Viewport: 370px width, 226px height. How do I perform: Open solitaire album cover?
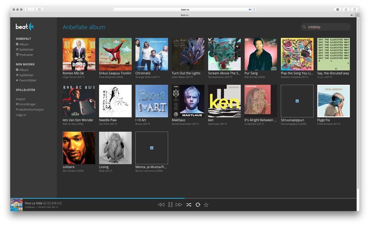[x=79, y=148]
